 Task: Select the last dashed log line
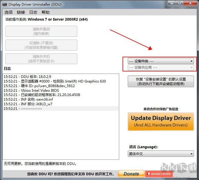pos(61,109)
